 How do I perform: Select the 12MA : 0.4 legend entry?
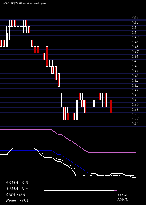pyautogui.click(x=17, y=189)
